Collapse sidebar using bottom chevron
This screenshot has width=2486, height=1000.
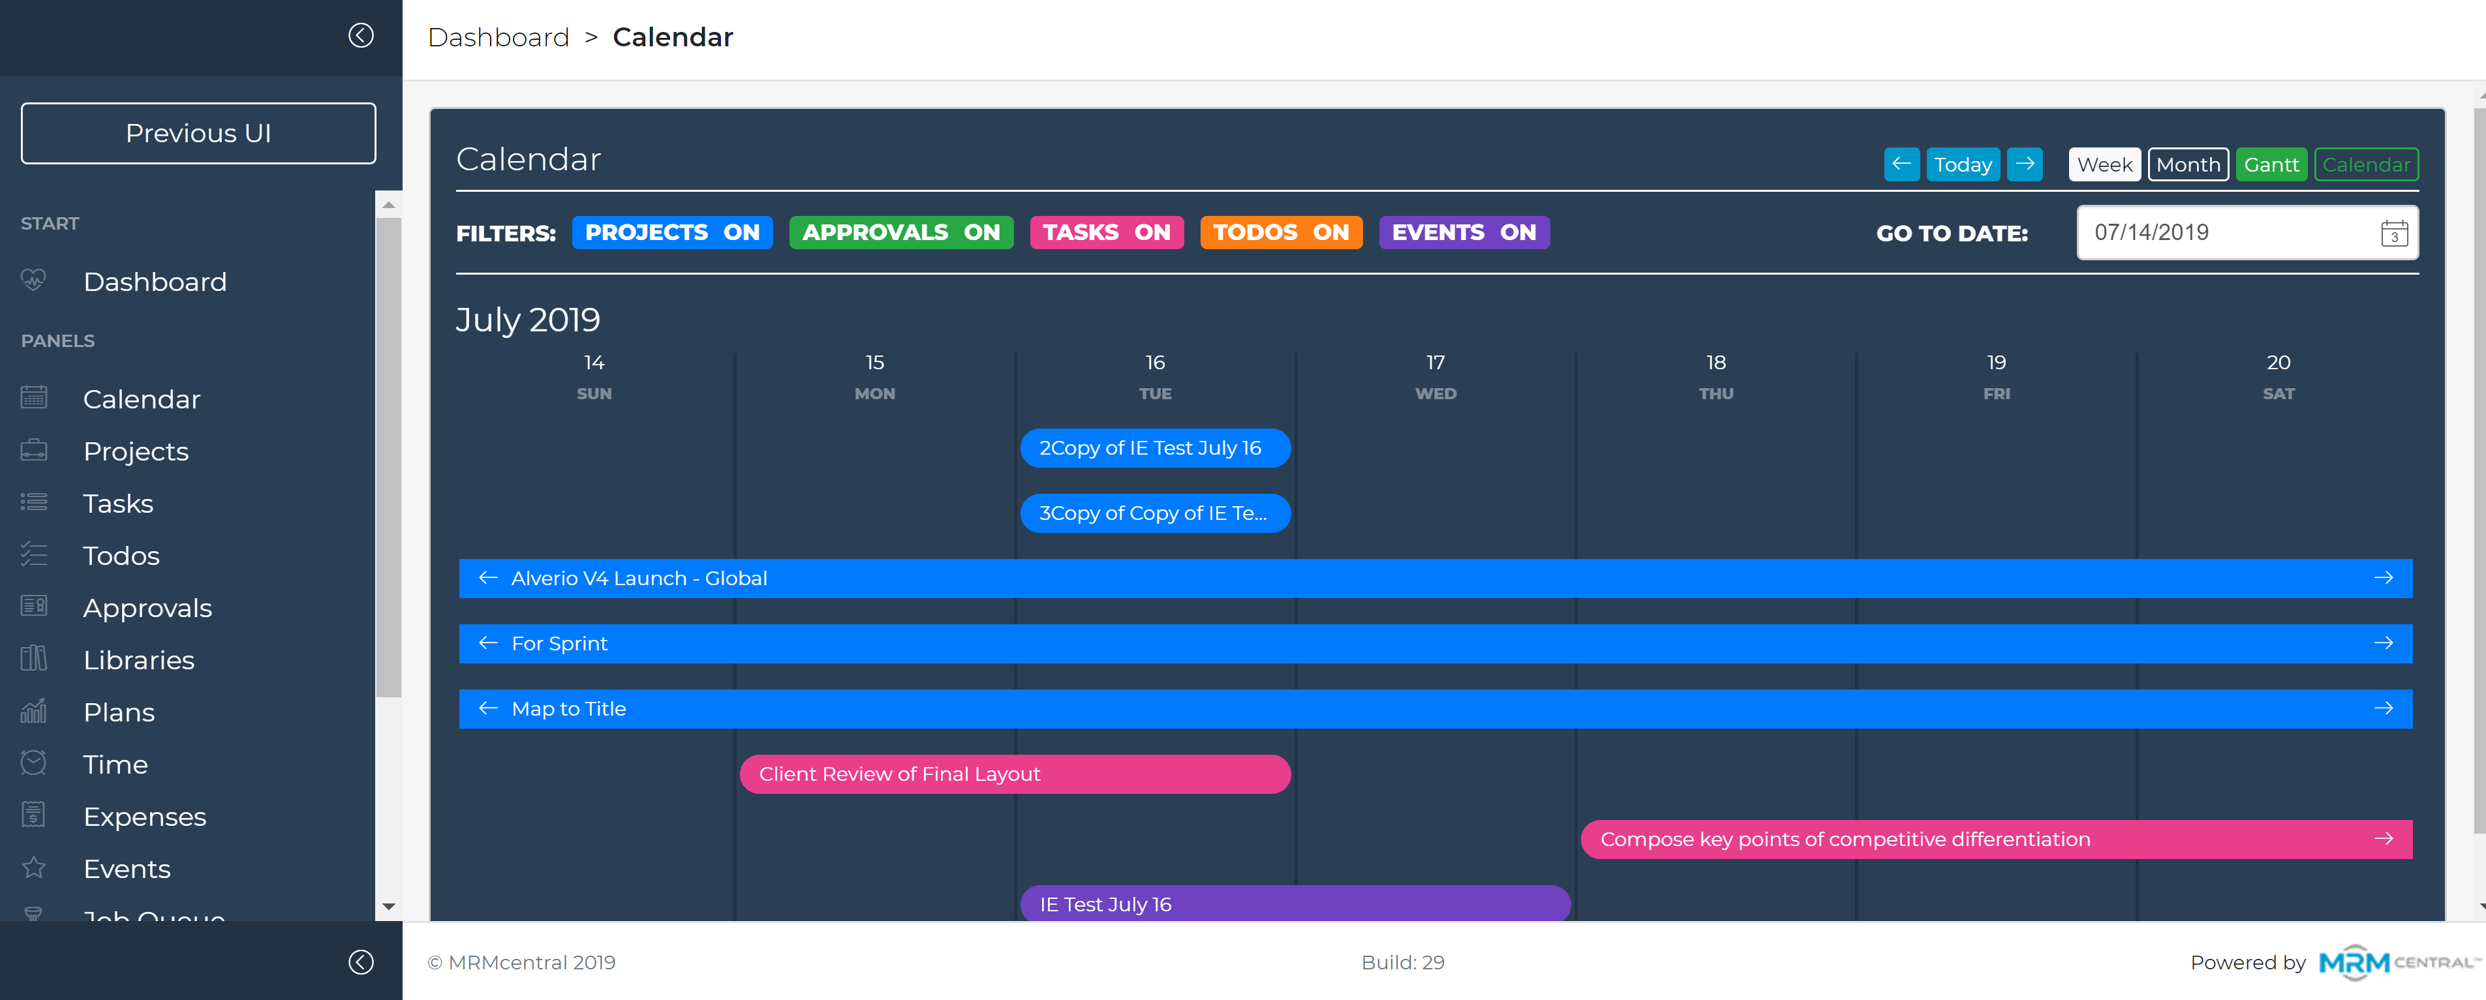point(361,962)
